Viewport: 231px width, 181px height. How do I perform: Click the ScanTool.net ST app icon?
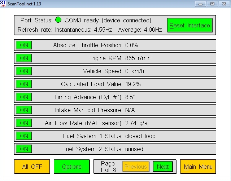[3, 4]
